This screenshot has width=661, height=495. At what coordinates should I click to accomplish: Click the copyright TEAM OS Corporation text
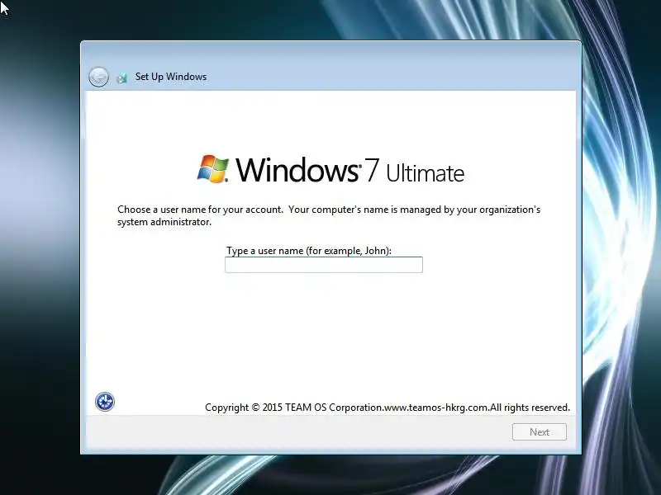click(388, 408)
